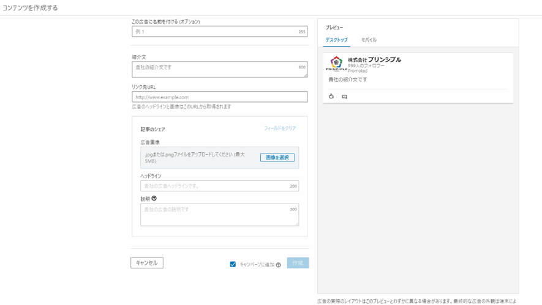The width and height of the screenshot is (542, 305).
Task: Click the help icon beside キャンペーンに追加
Action: point(279,265)
